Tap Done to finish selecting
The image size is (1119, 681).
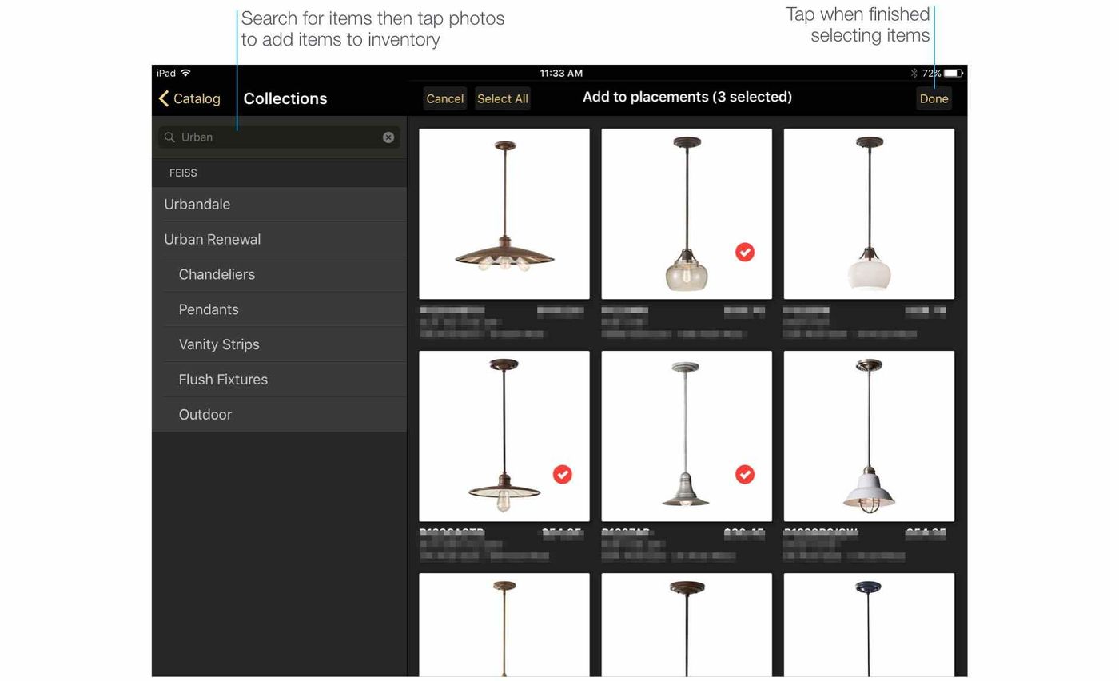tap(934, 98)
